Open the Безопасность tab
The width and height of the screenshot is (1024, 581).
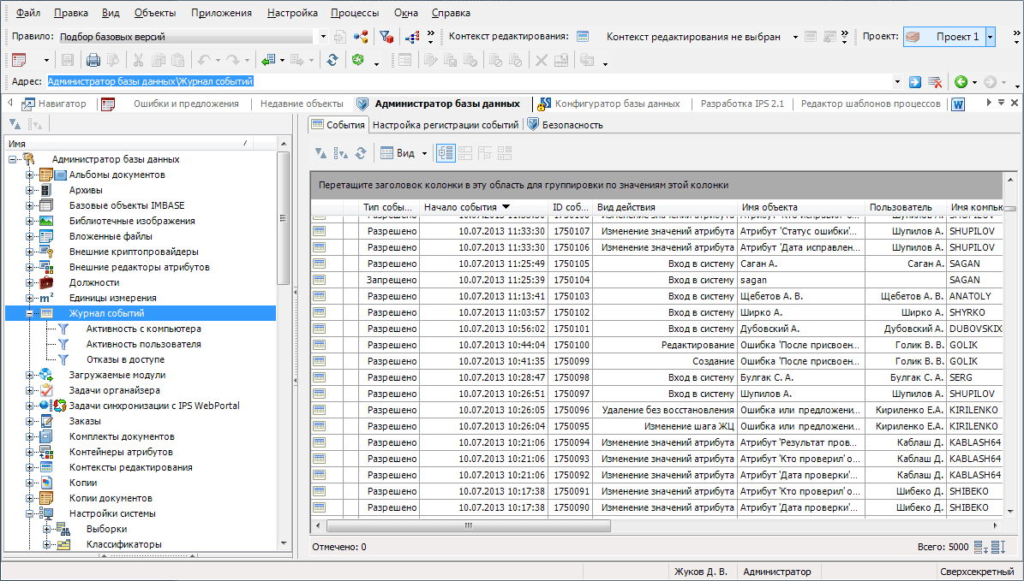(572, 125)
